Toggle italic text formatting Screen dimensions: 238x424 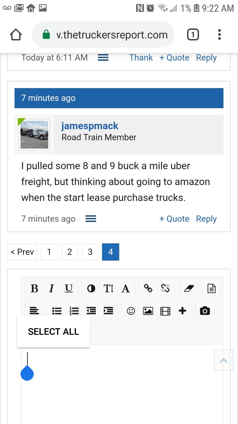[x=51, y=289]
